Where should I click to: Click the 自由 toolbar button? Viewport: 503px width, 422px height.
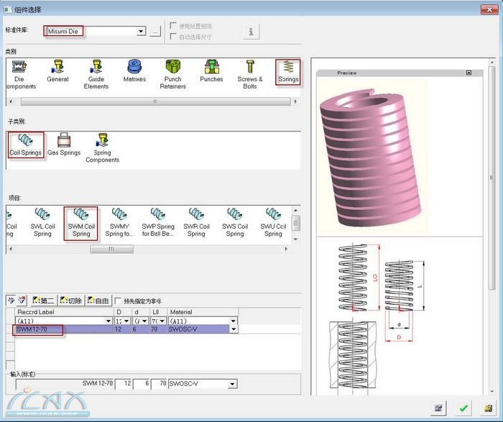point(98,301)
